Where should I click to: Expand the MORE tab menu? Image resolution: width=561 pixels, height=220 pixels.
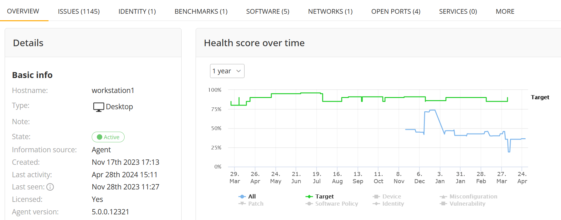coord(505,12)
